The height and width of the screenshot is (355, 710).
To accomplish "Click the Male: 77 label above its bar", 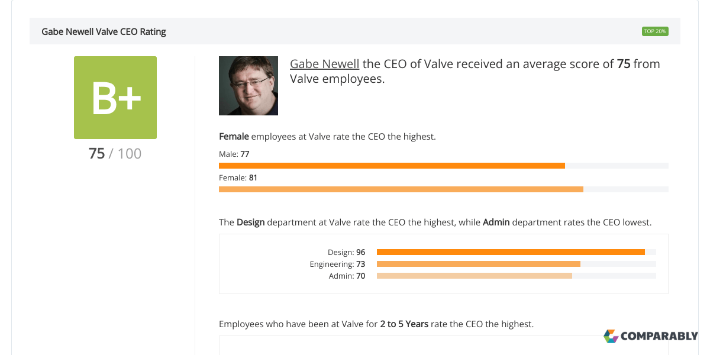I will pos(234,153).
